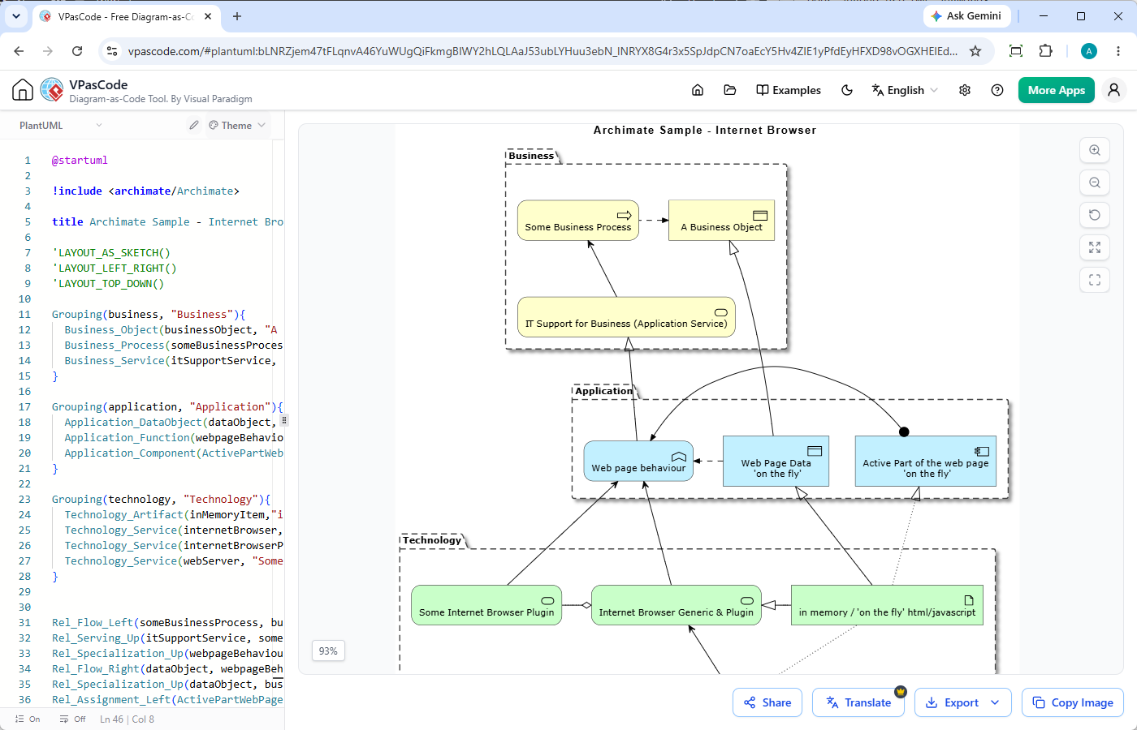Click the @startuml code line
1137x730 pixels.
tap(80, 160)
